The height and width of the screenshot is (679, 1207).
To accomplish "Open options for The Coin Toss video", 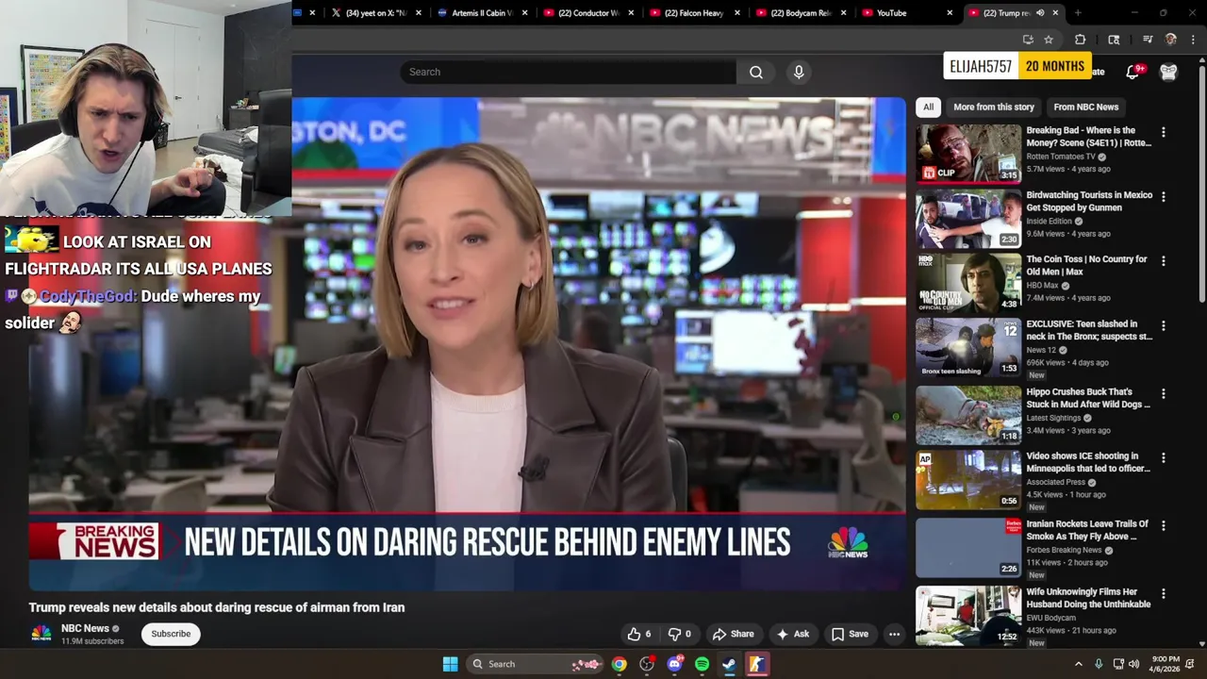I will (x=1163, y=261).
